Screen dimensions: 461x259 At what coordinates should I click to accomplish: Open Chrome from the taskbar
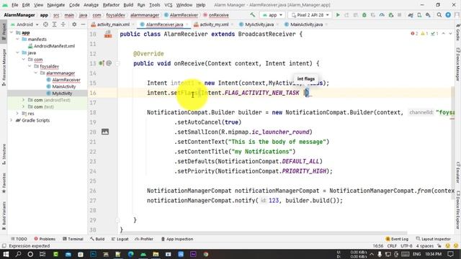205,254
